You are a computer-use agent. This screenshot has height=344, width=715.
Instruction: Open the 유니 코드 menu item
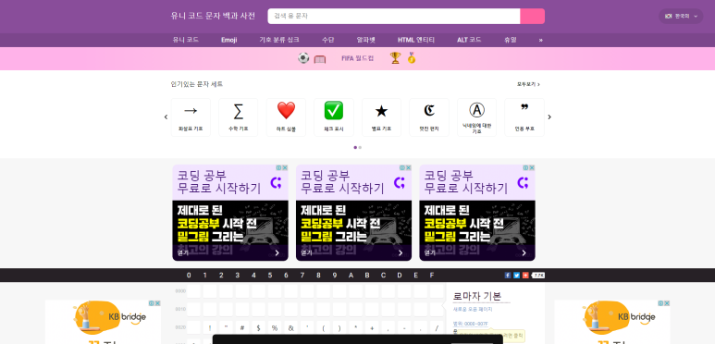[x=186, y=40]
